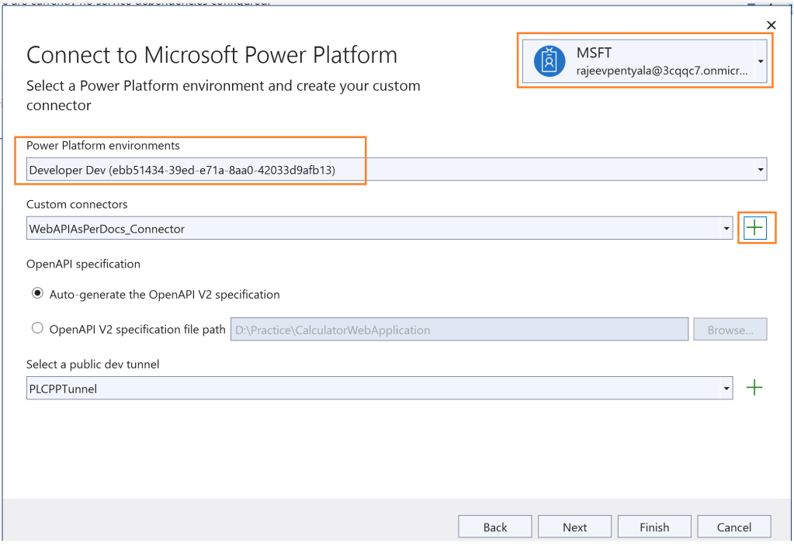Image resolution: width=794 pixels, height=546 pixels.
Task: Select Auto-generate the OpenAPI V2 specification option
Action: click(37, 294)
